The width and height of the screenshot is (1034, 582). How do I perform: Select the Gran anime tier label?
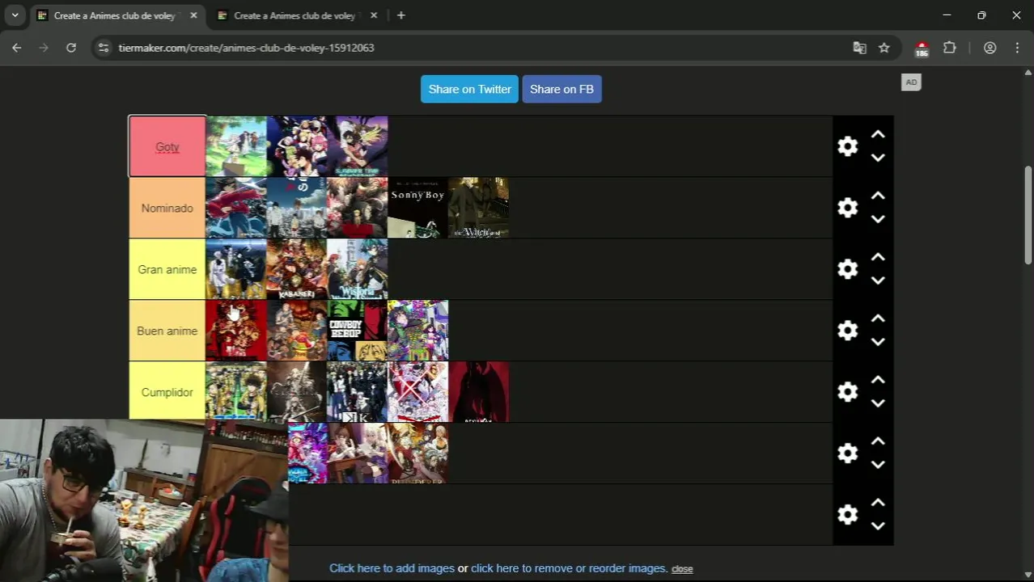pyautogui.click(x=167, y=269)
